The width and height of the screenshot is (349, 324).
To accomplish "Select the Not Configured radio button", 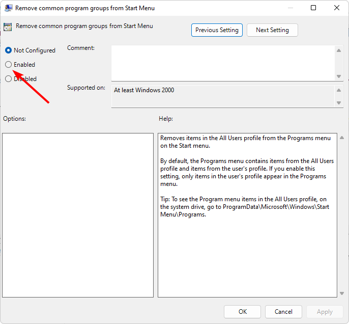I will point(9,50).
